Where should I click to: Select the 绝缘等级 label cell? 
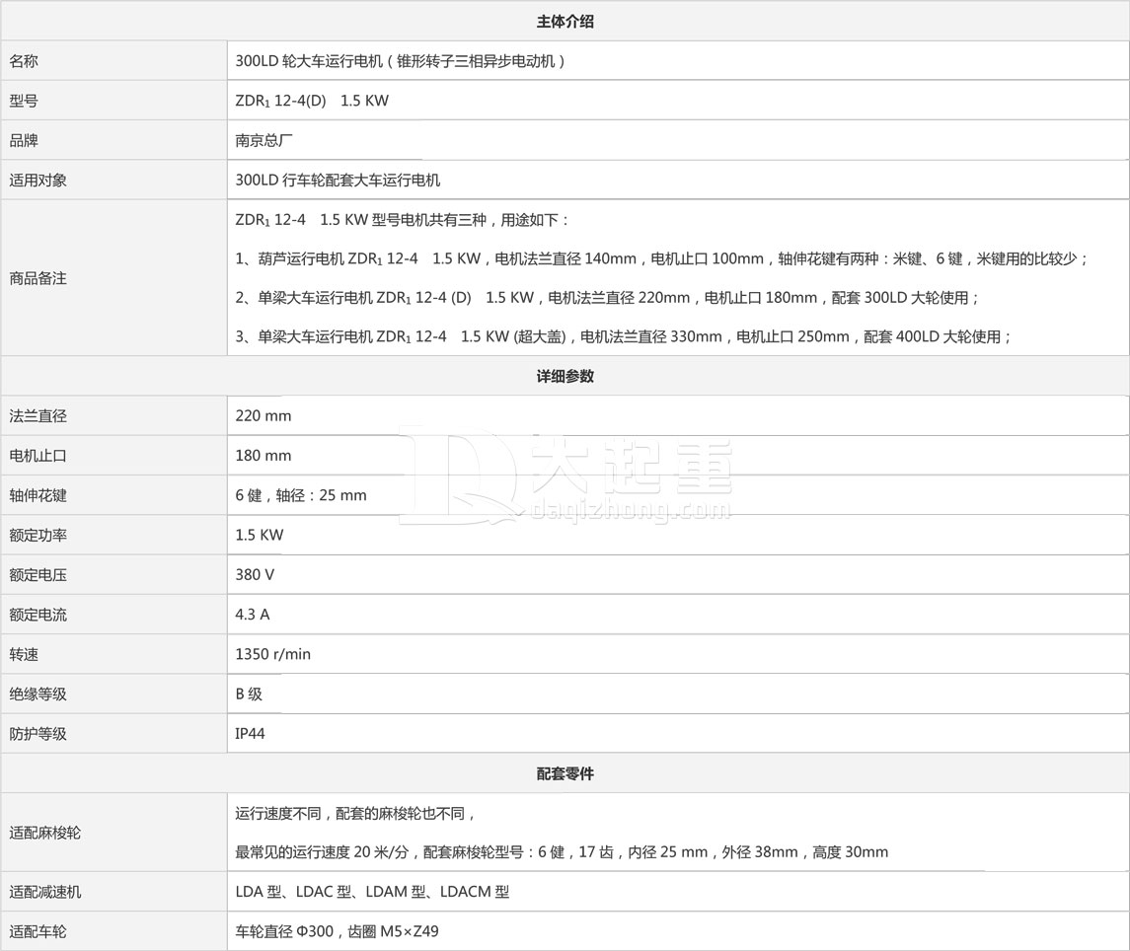113,694
